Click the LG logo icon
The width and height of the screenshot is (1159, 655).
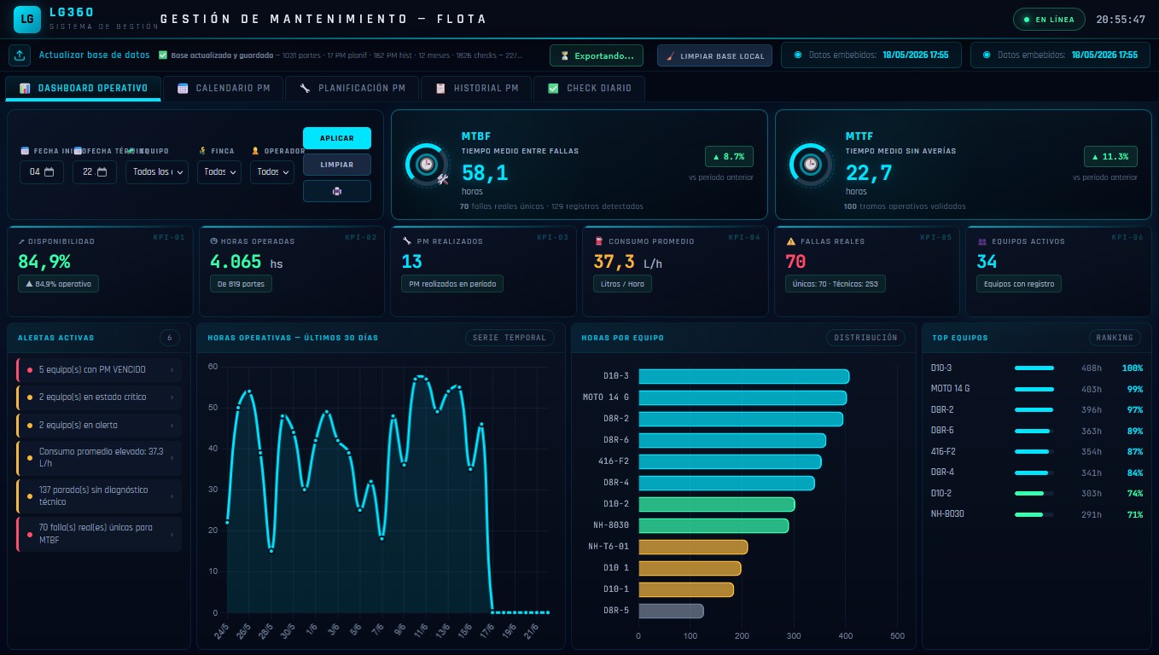click(x=27, y=18)
